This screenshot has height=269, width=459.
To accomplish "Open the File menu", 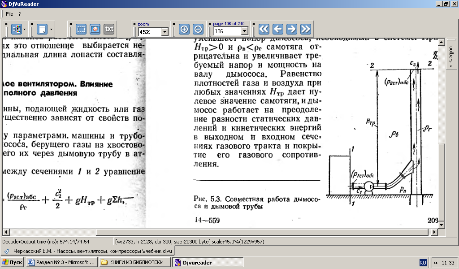I will [x=9, y=14].
